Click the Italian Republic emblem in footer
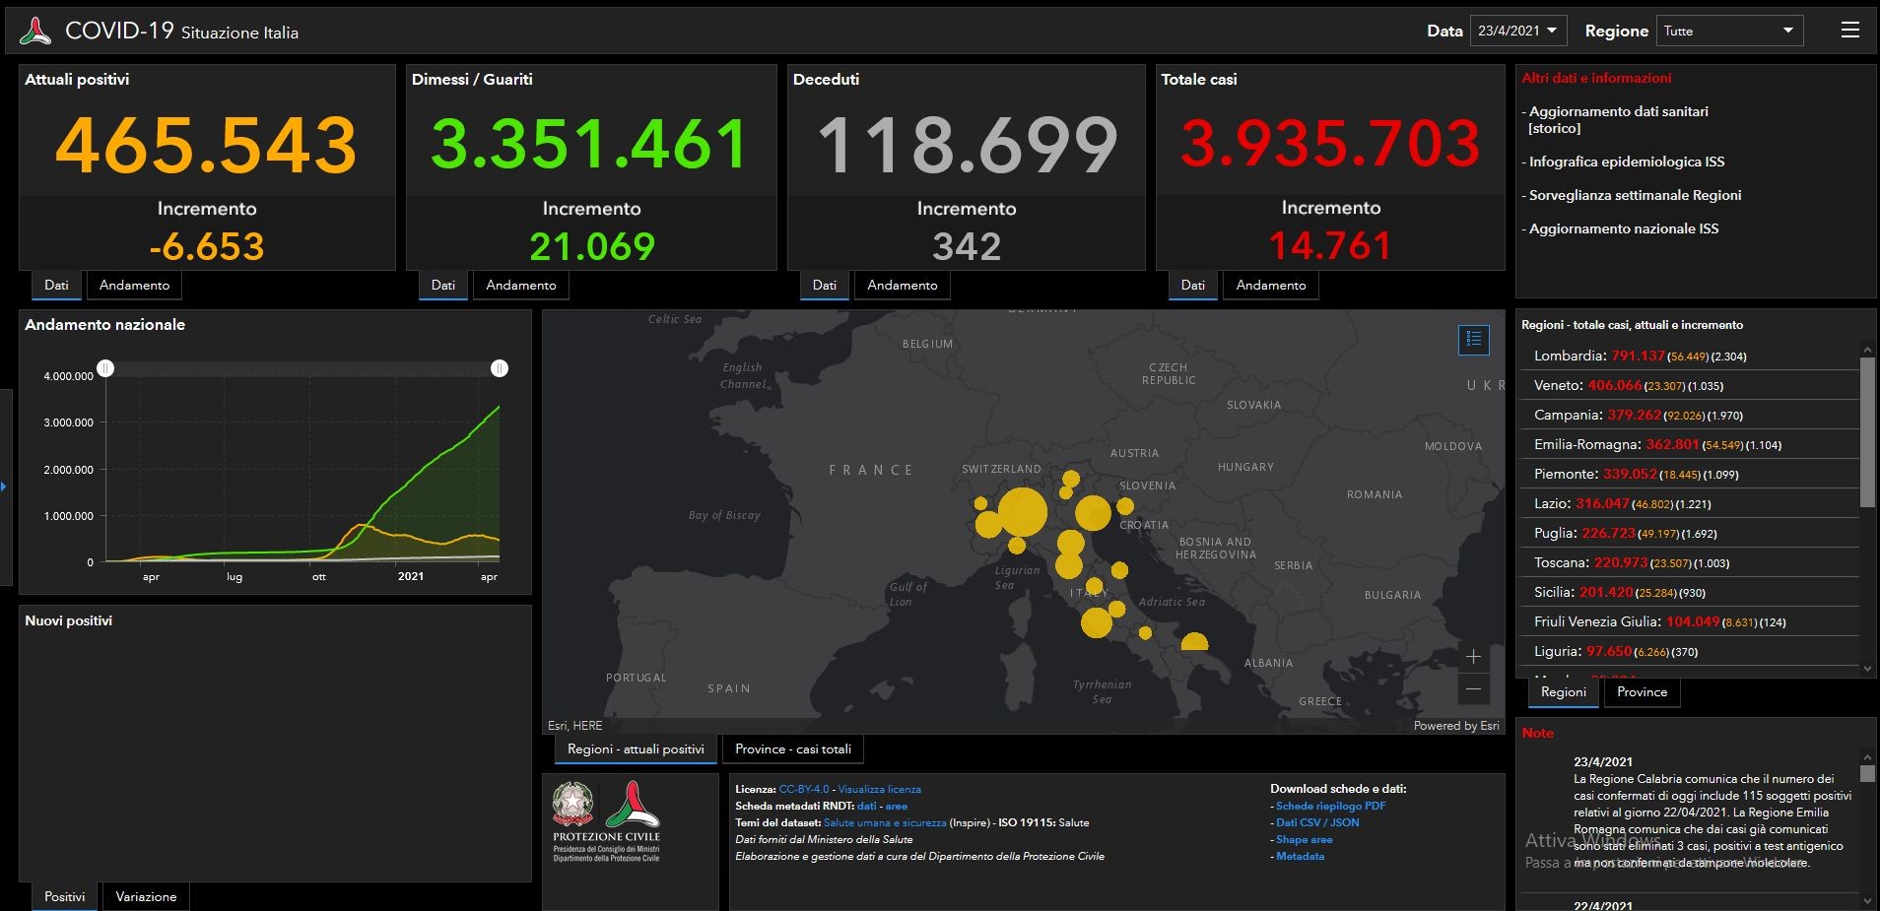The width and height of the screenshot is (1880, 911). tap(572, 805)
